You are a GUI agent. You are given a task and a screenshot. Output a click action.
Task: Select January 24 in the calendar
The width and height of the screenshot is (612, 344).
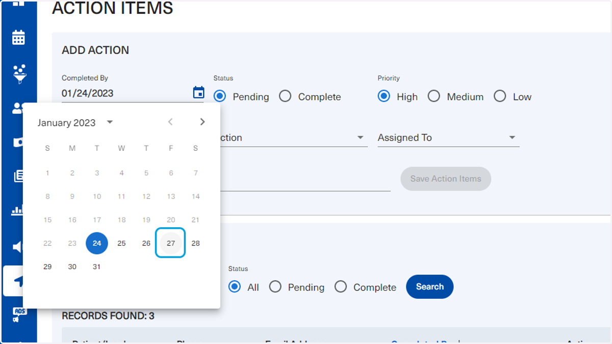pyautogui.click(x=97, y=243)
